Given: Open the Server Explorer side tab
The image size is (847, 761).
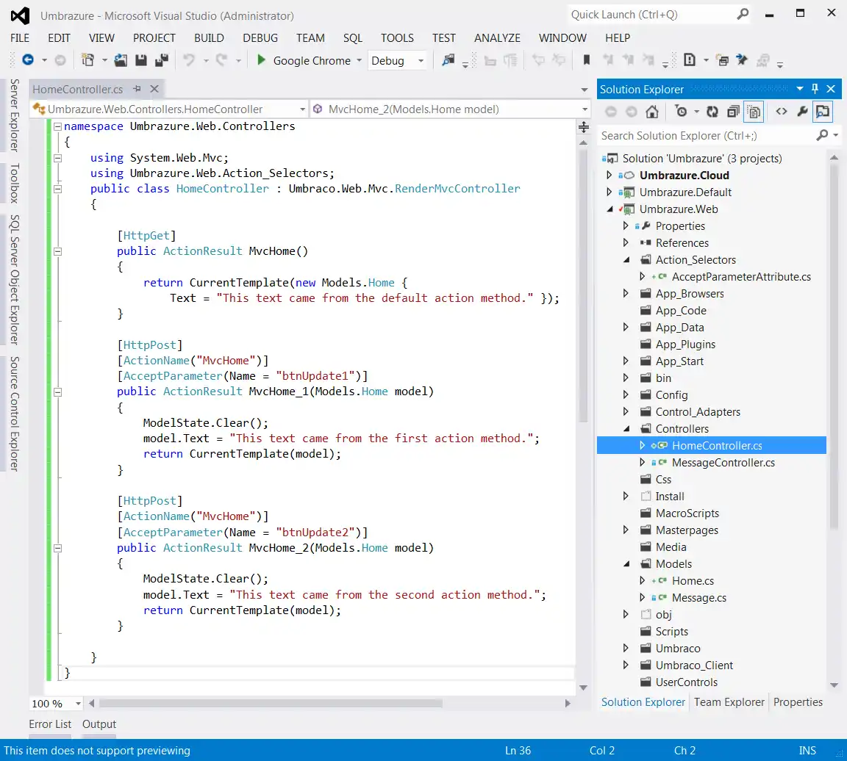Looking at the screenshot, I should (15, 115).
